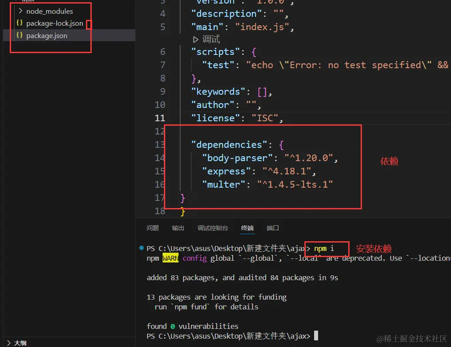Image resolution: width=451 pixels, height=347 pixels.
Task: Select the 调试控制台 tab
Action: tap(213, 228)
